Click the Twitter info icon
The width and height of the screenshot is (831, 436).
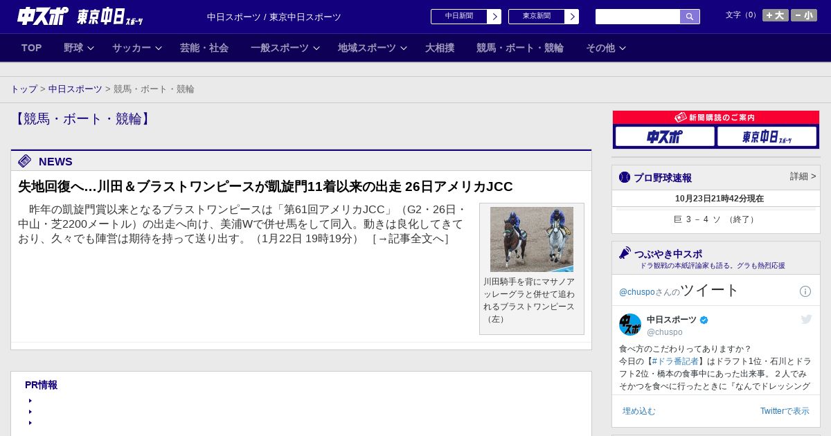[805, 291]
